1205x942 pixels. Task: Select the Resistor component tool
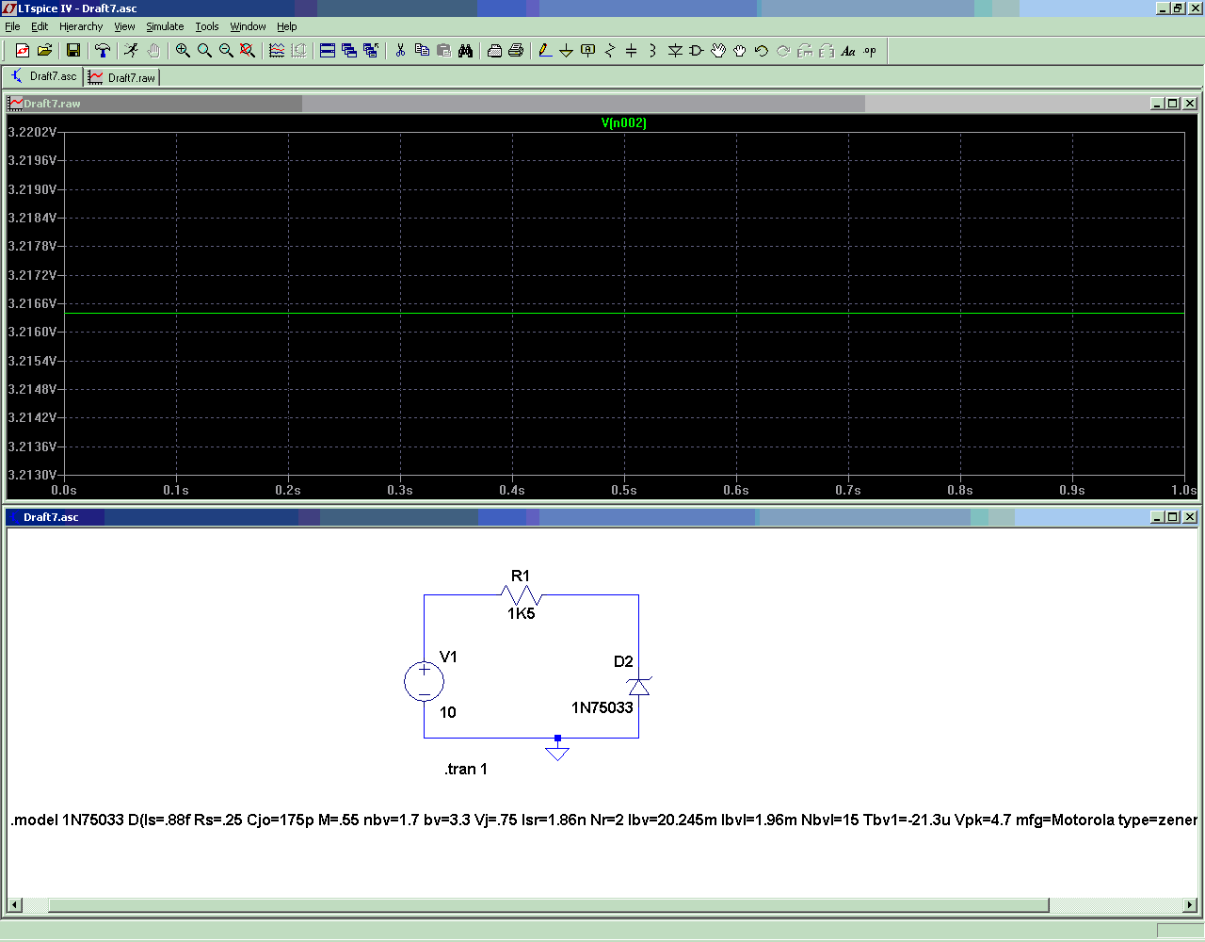[x=609, y=51]
